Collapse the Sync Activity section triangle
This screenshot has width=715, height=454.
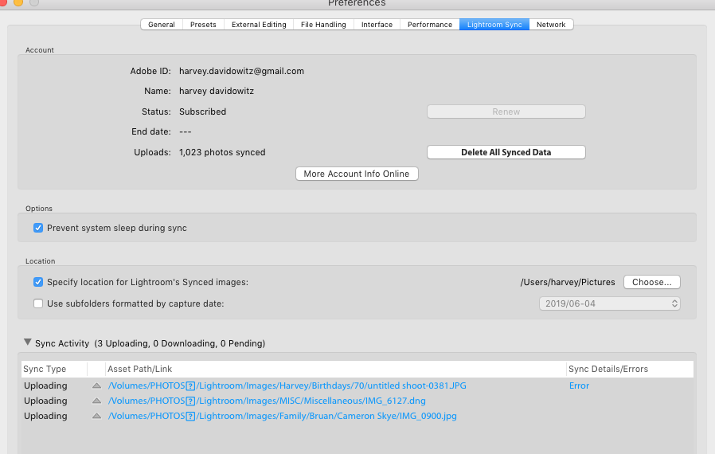pyautogui.click(x=27, y=342)
